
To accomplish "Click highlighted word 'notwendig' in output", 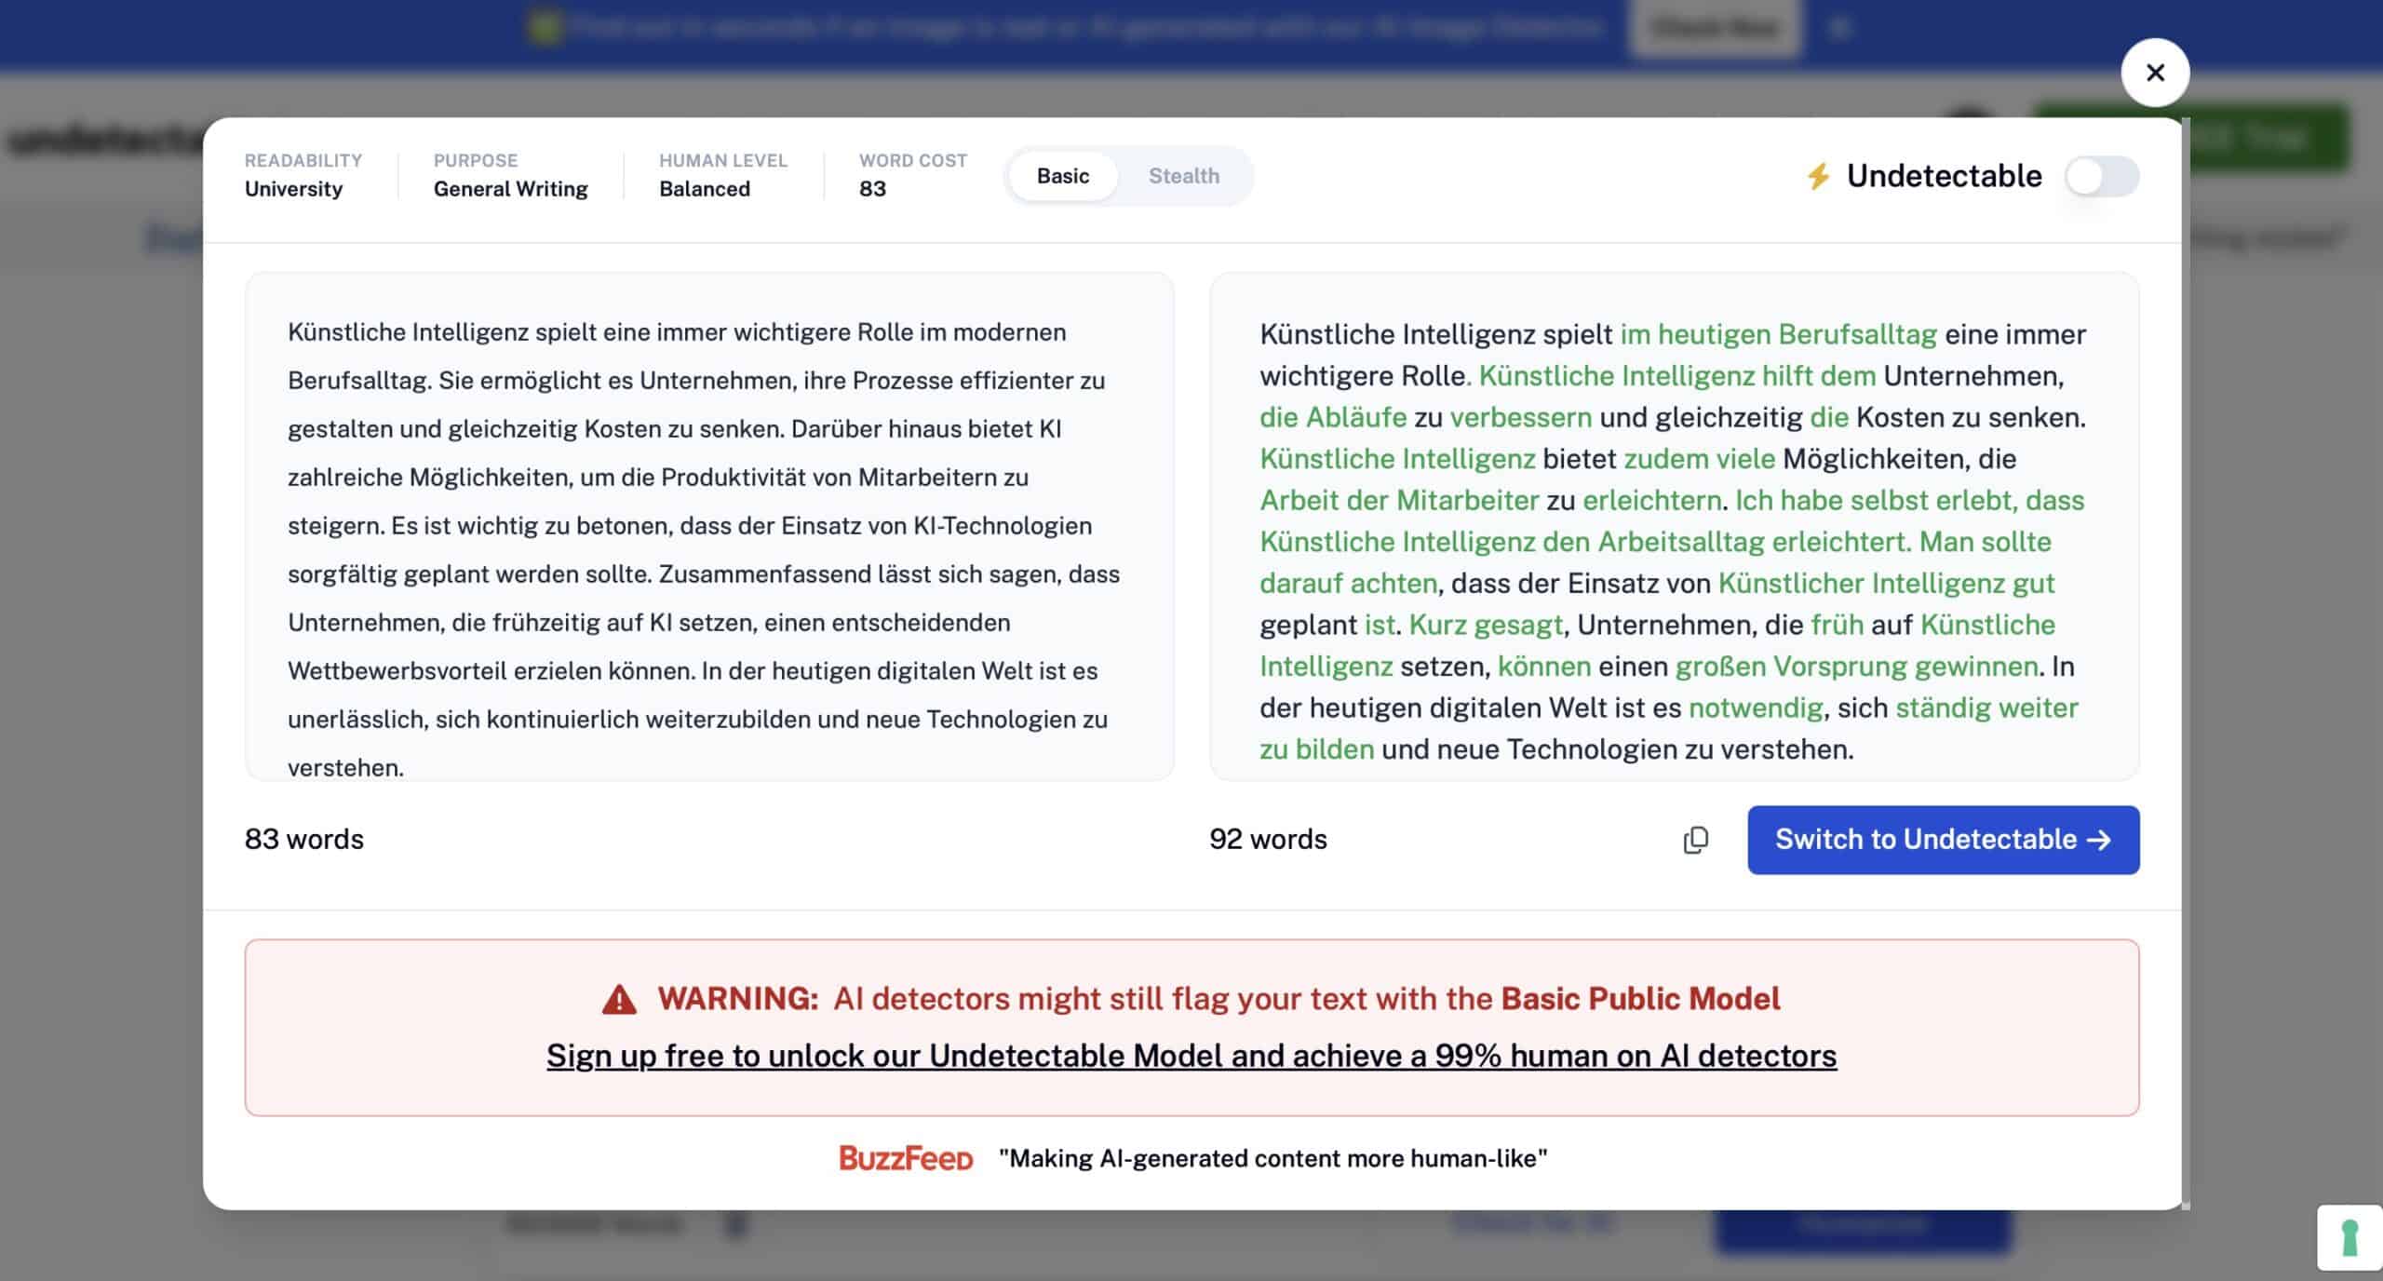I will (x=1756, y=708).
